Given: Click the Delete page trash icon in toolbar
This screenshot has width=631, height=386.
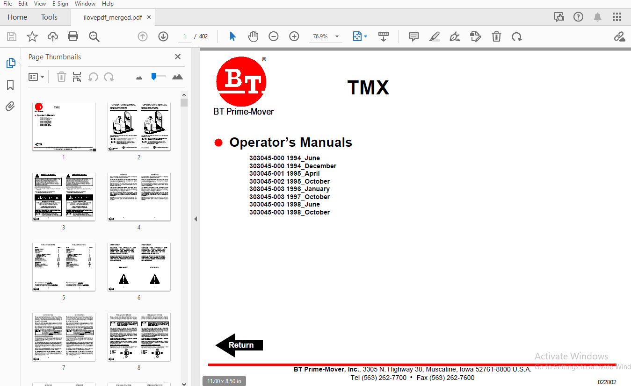Looking at the screenshot, I should click(496, 36).
